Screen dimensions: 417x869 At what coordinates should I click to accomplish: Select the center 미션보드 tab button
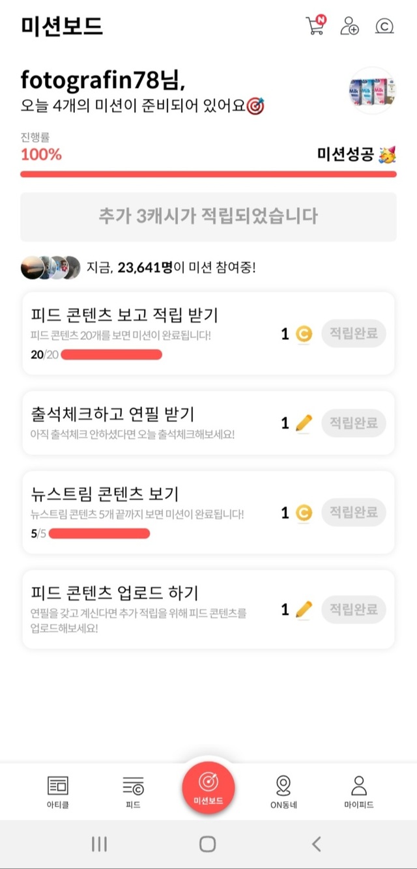pos(208,787)
